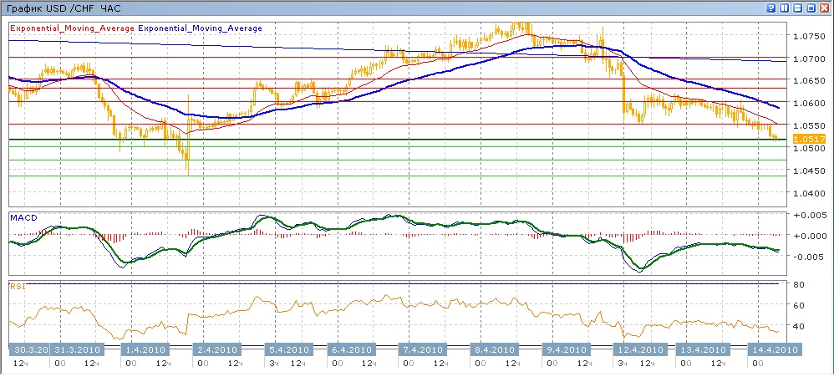Click the blue Exponential_Moving_Average legend label

(200, 28)
